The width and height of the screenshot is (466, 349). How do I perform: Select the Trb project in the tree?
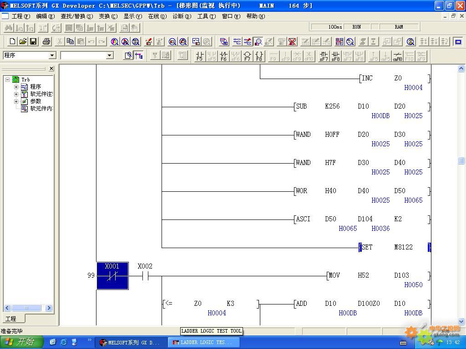click(x=25, y=80)
